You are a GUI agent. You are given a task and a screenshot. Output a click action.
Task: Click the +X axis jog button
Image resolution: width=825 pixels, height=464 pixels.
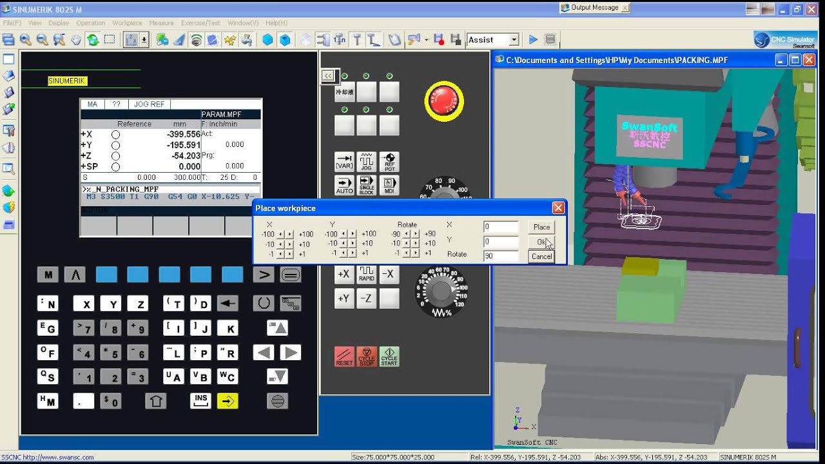coord(344,275)
